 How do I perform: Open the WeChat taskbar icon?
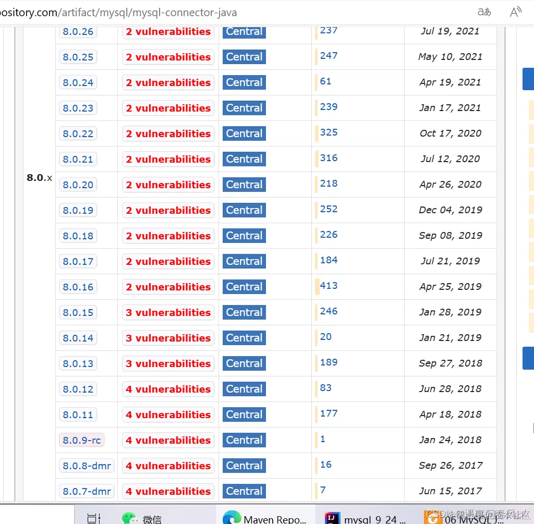[142, 519]
